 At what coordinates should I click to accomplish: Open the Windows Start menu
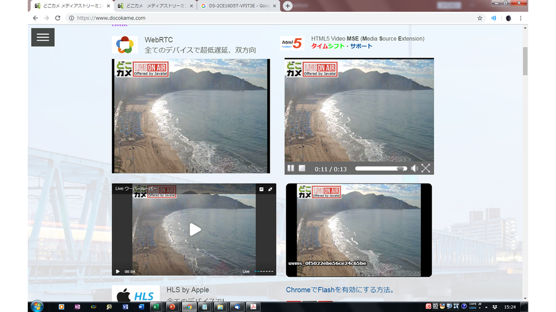[x=37, y=307]
